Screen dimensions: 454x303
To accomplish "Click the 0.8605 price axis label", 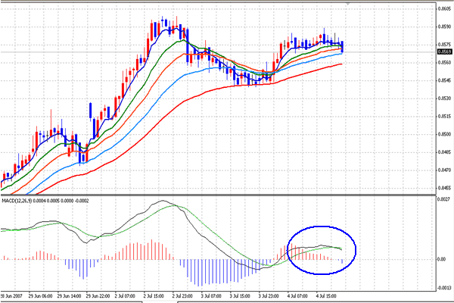I will point(444,8).
